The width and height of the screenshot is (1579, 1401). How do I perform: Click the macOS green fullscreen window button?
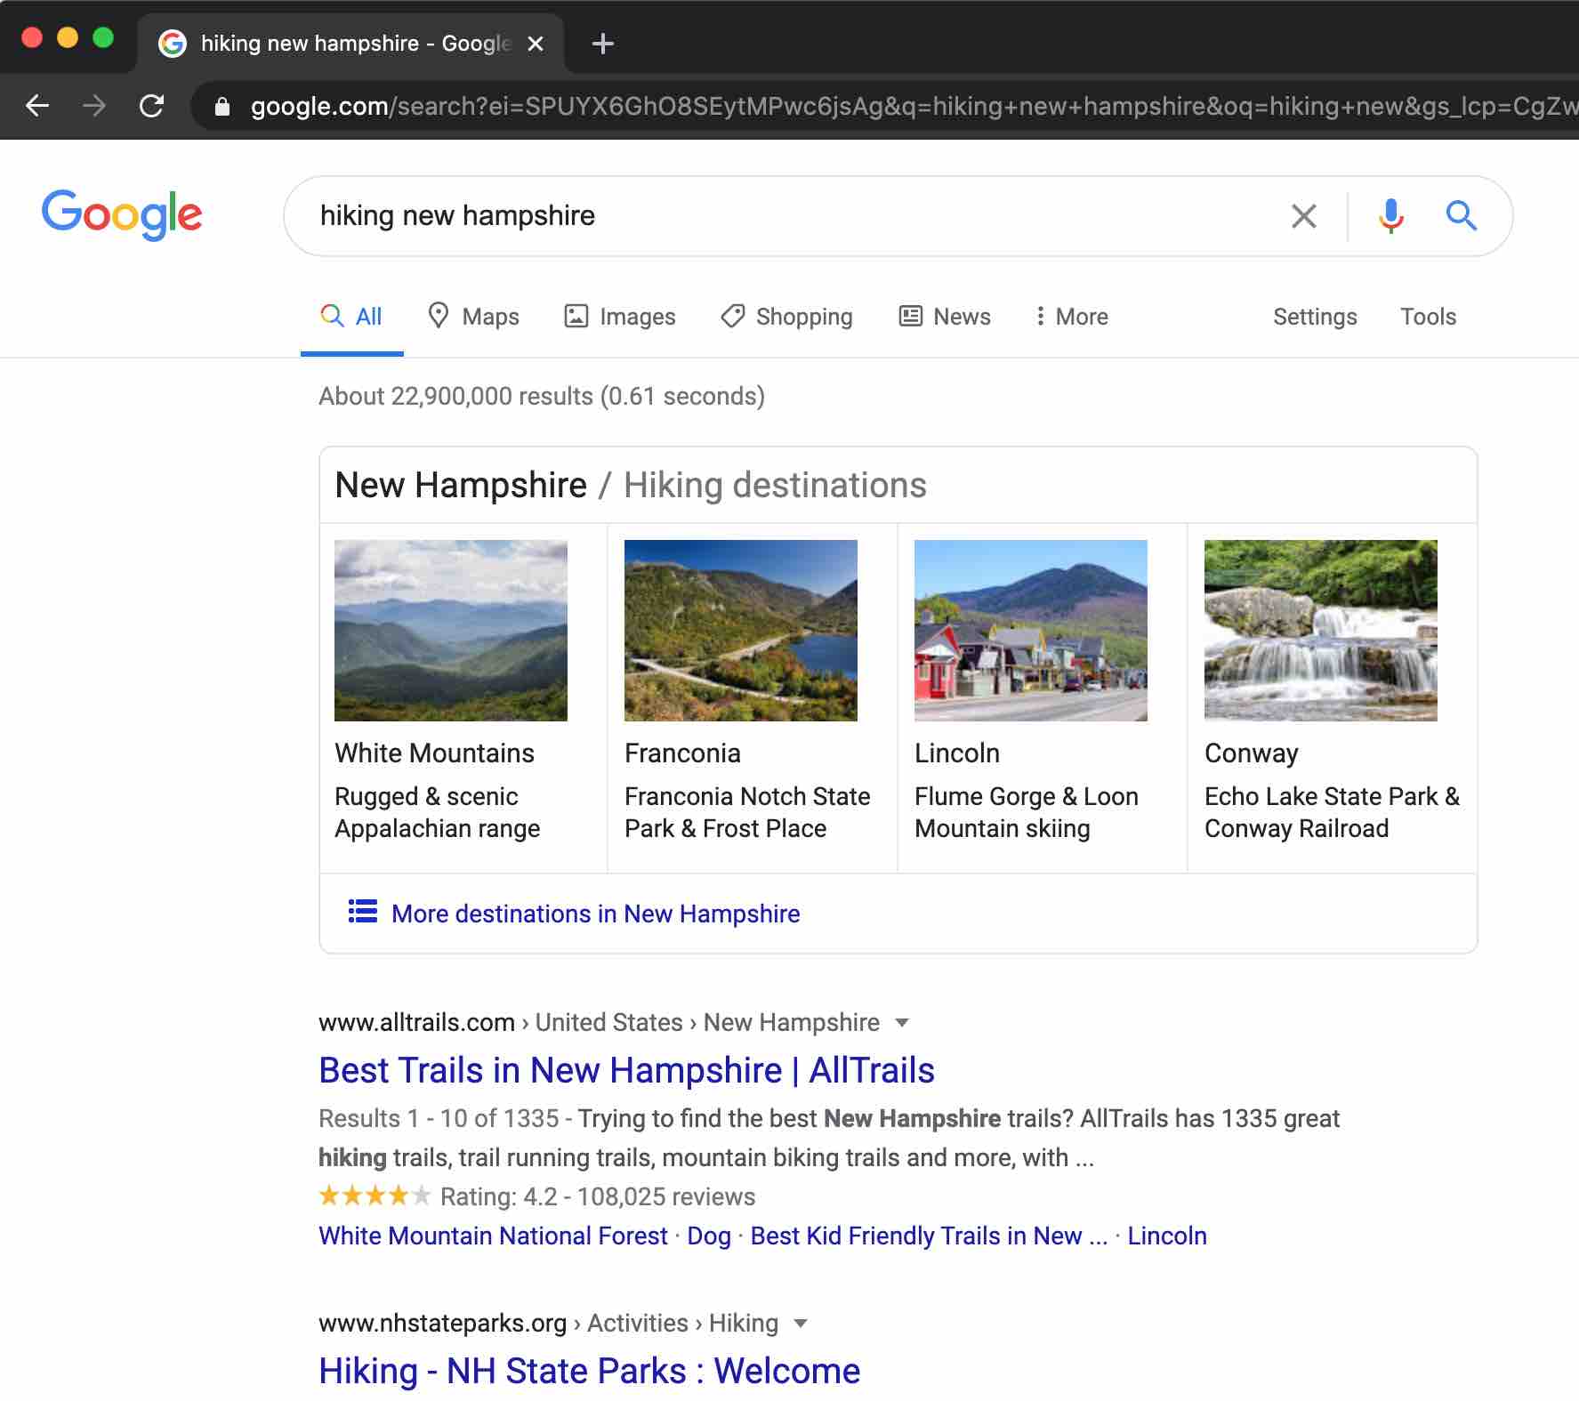click(x=103, y=37)
